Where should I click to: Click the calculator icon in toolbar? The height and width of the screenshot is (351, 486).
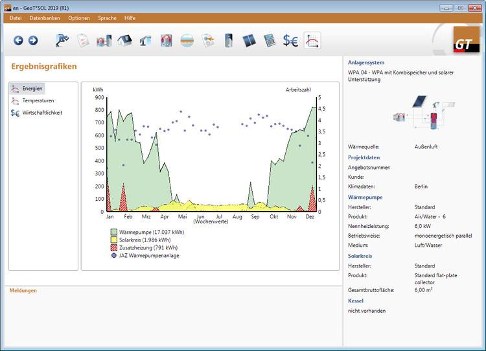tap(270, 41)
